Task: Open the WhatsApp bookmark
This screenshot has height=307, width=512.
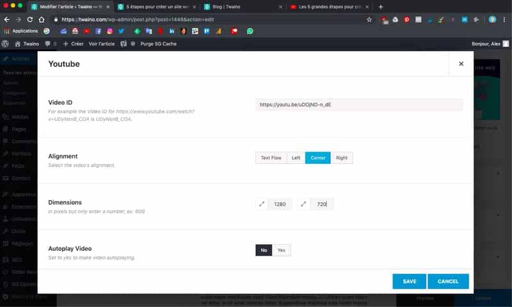Action: coord(250,31)
